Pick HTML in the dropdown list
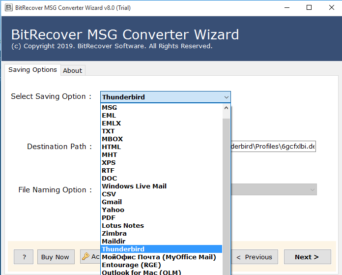The image size is (342, 275). [x=161, y=147]
